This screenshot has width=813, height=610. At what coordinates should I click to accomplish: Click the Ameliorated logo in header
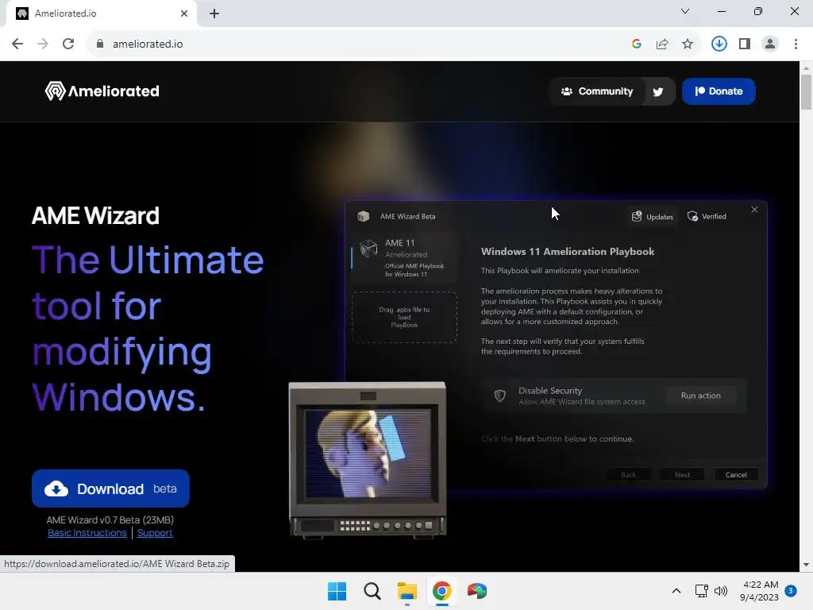click(102, 91)
